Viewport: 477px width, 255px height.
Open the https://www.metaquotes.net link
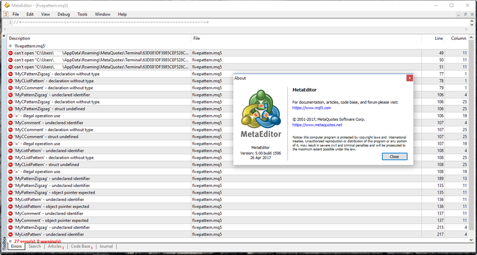point(317,125)
